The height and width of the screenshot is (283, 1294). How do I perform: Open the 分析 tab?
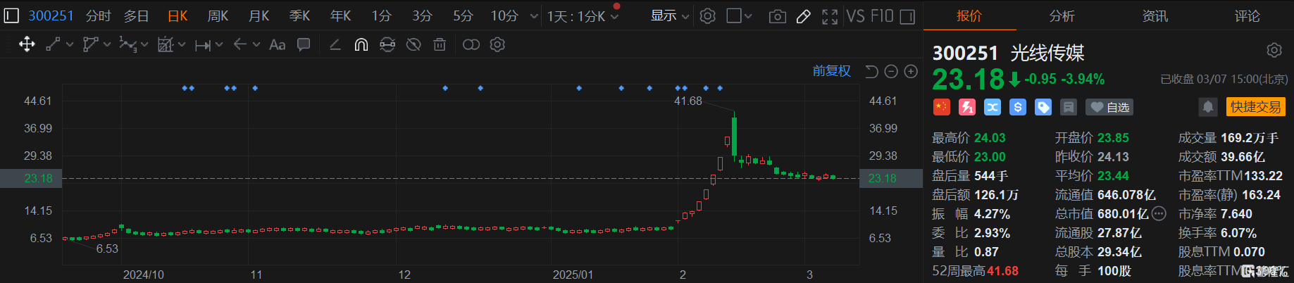pyautogui.click(x=1062, y=15)
